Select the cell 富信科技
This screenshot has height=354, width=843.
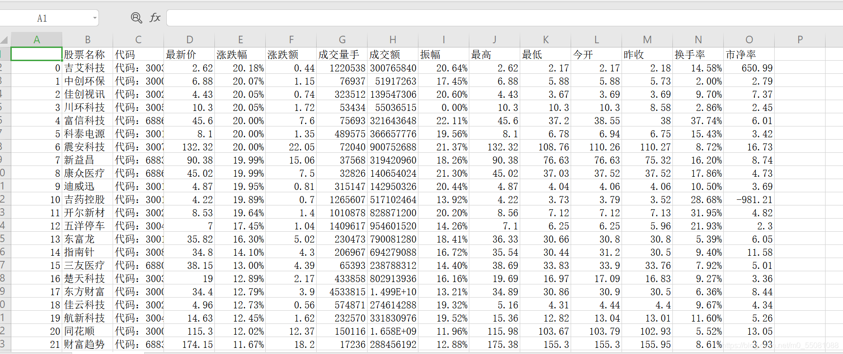tap(88, 120)
